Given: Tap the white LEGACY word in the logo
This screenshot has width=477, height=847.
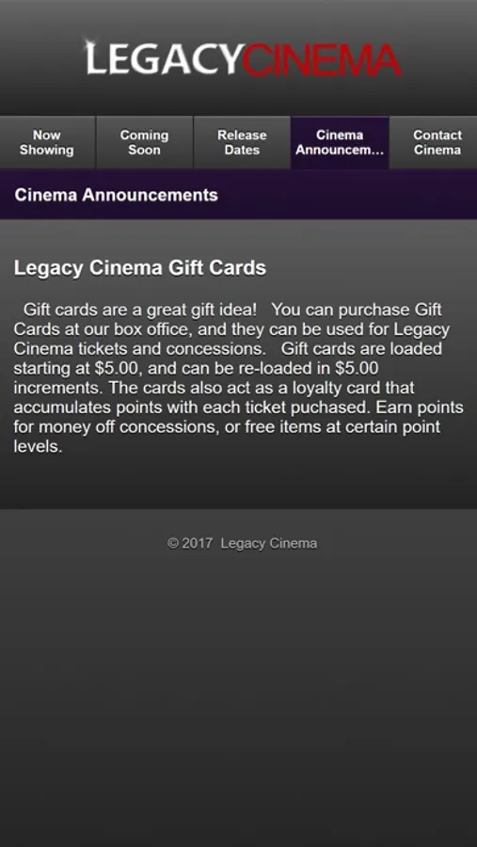Looking at the screenshot, I should pyautogui.click(x=162, y=58).
